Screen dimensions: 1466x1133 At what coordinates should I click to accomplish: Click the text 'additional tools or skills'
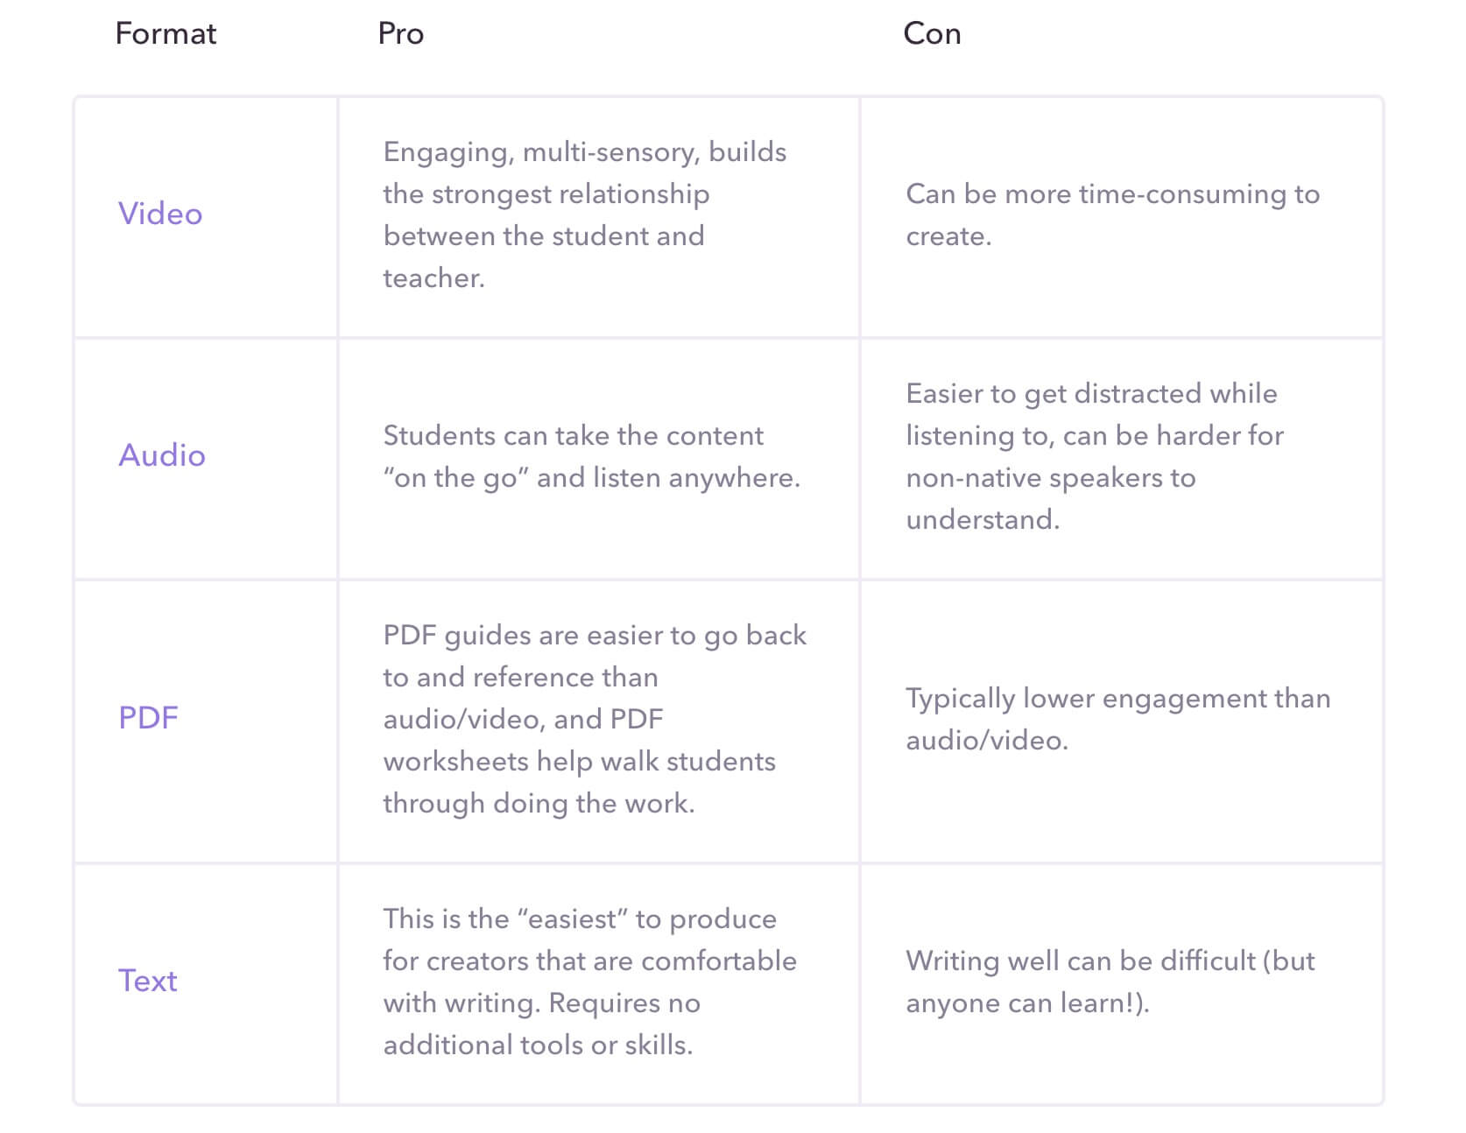536,1045
